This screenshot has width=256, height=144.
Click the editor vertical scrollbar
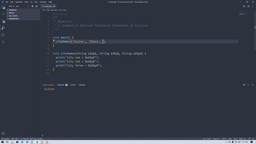click(x=255, y=31)
